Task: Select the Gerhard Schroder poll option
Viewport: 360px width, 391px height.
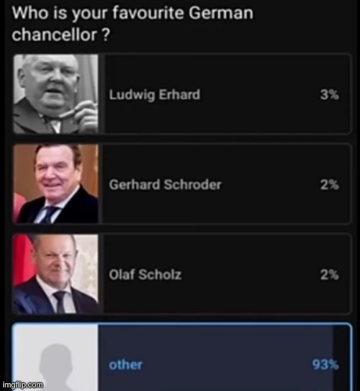Action: [182, 184]
